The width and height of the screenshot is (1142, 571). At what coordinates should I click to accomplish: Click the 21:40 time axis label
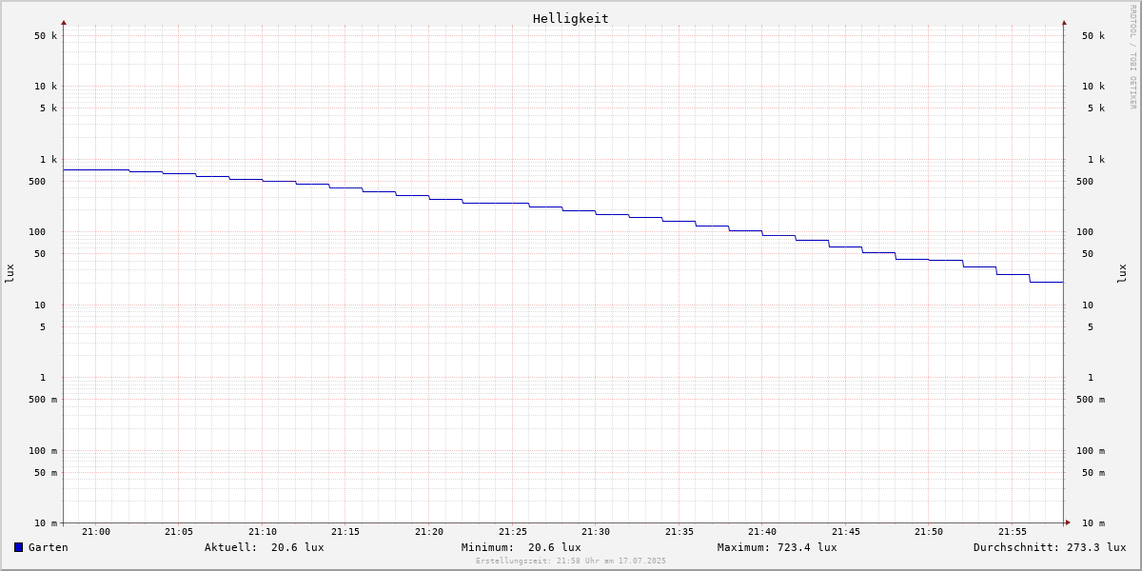(x=762, y=532)
